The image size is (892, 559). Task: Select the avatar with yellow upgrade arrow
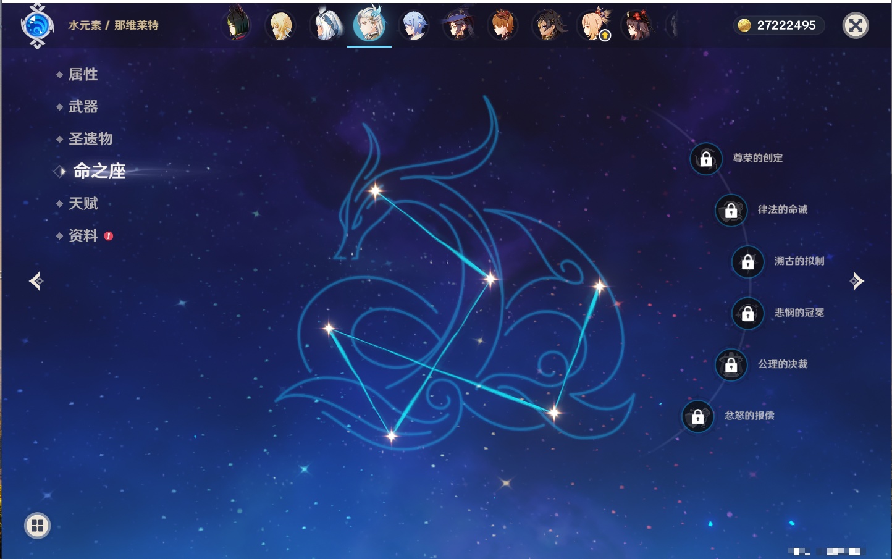point(593,25)
